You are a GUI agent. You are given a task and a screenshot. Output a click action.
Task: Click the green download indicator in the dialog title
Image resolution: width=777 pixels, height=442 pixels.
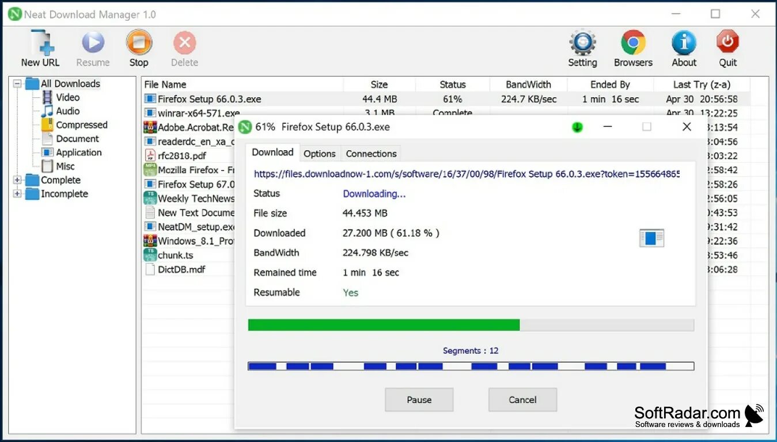pyautogui.click(x=577, y=127)
